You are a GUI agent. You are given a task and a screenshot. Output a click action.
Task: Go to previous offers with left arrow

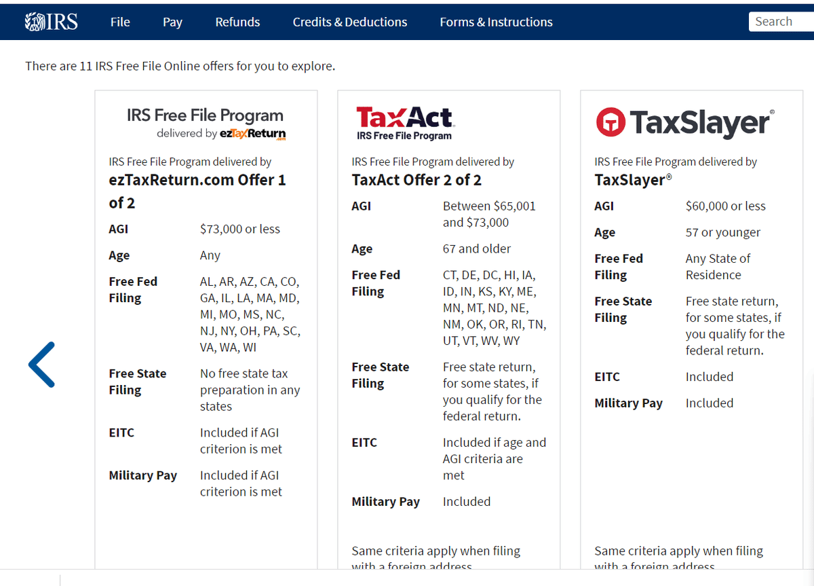coord(41,365)
